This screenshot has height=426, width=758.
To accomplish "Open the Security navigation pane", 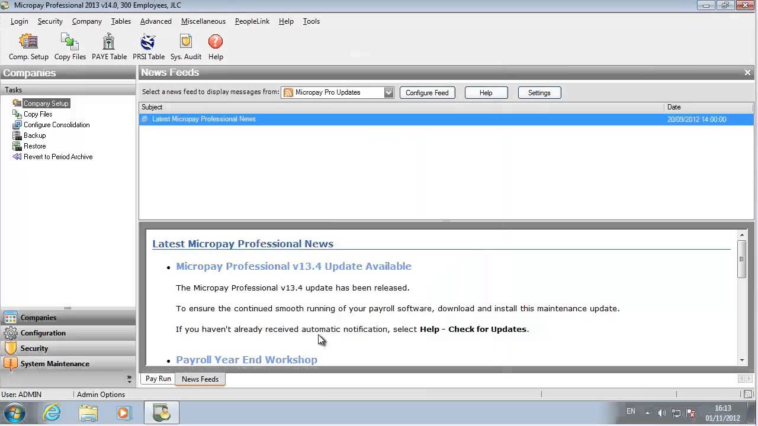I will pos(68,348).
